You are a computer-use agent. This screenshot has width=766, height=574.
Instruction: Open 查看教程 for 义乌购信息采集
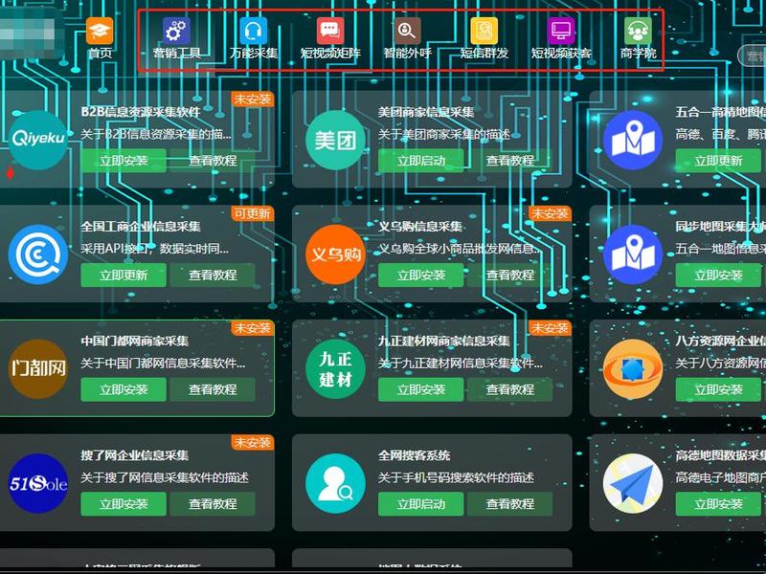(510, 276)
